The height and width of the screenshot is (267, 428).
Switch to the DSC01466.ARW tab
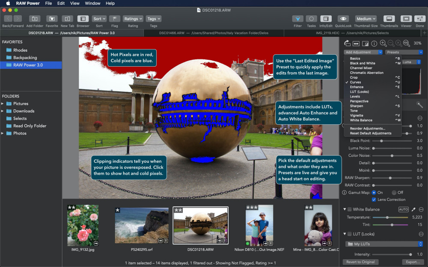pos(214,33)
